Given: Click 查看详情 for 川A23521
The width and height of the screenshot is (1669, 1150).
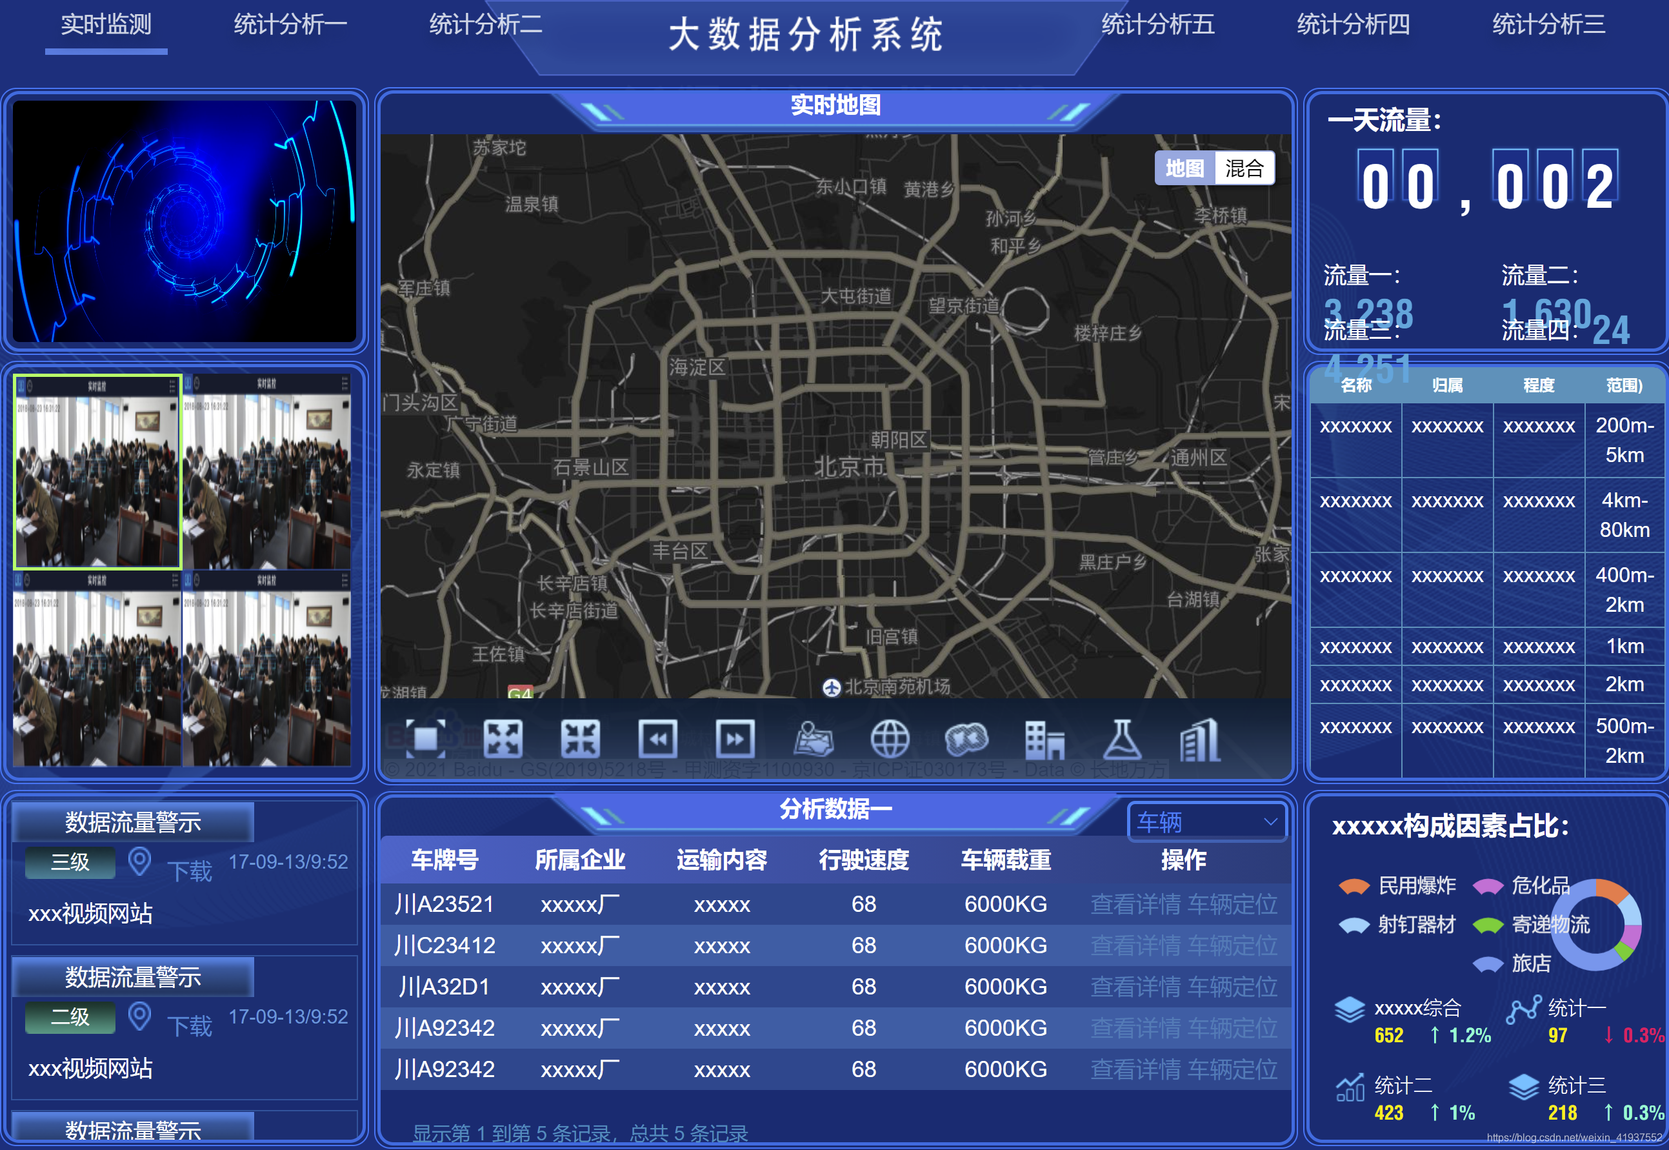Looking at the screenshot, I should tap(1135, 904).
